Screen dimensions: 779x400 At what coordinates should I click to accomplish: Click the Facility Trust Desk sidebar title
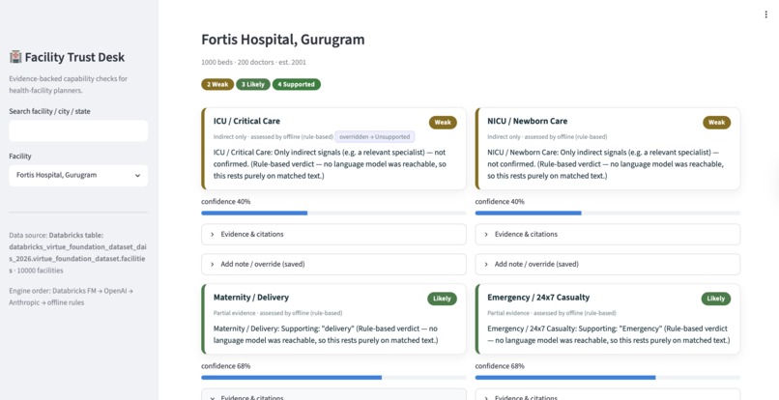click(74, 57)
